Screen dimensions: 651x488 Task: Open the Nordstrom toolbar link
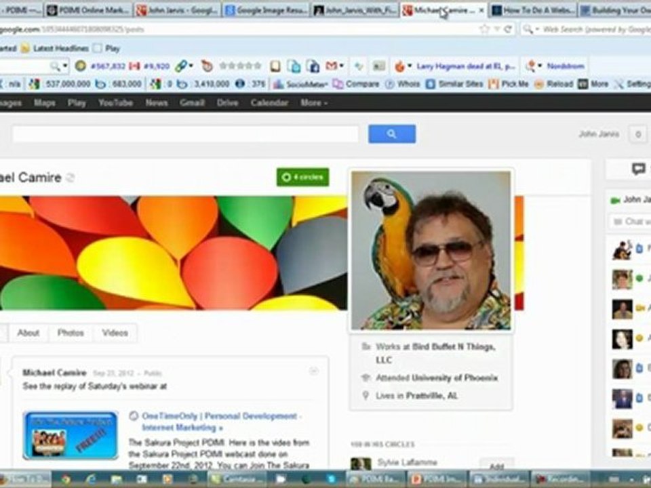point(566,66)
